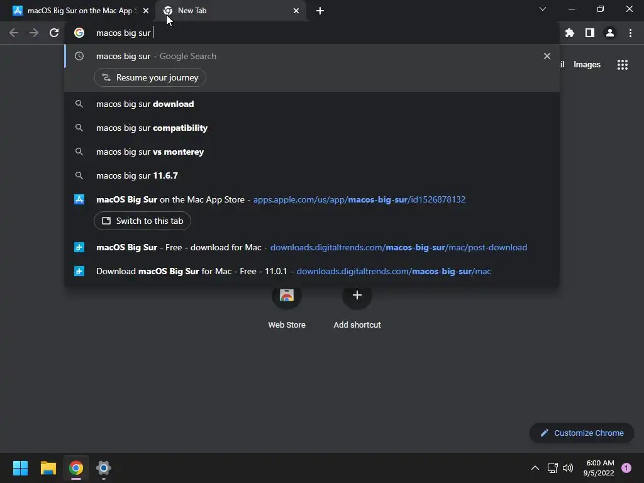Open 'macOS Big Sur - Free - download for Mac' suggestion

[x=312, y=247]
